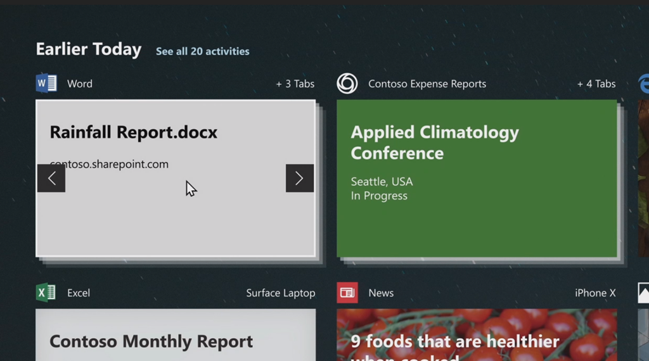This screenshot has width=649, height=361.
Task: Click the "iPhone X" device label
Action: 594,293
